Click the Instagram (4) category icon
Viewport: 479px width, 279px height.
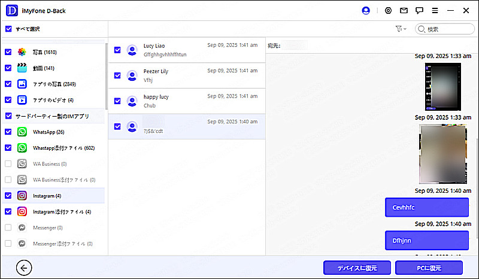(x=22, y=196)
